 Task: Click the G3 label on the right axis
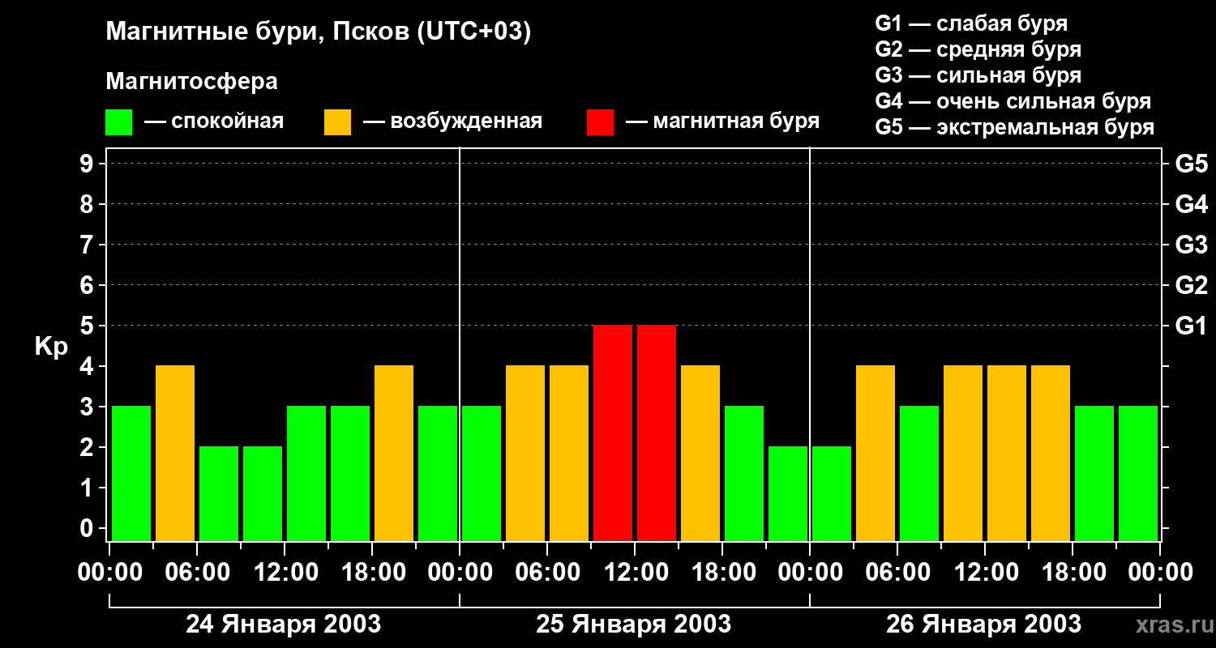pos(1191,245)
